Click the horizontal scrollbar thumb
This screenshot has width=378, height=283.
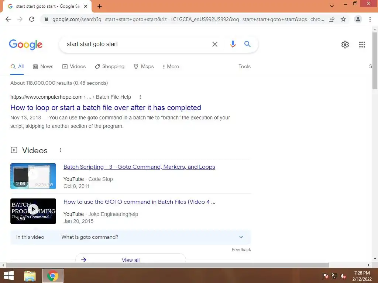pyautogui.click(x=168, y=265)
